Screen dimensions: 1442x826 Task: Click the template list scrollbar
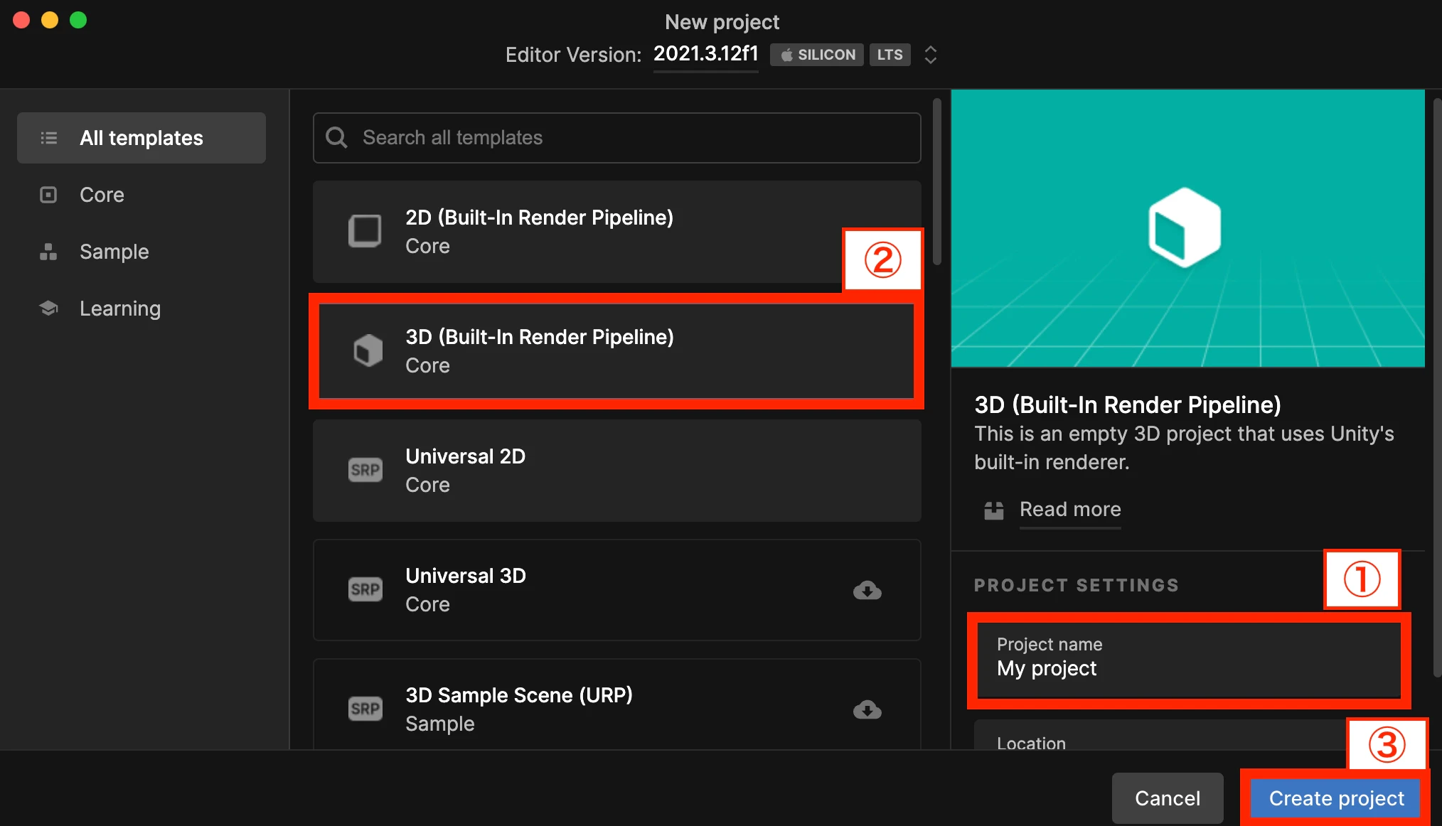click(937, 181)
